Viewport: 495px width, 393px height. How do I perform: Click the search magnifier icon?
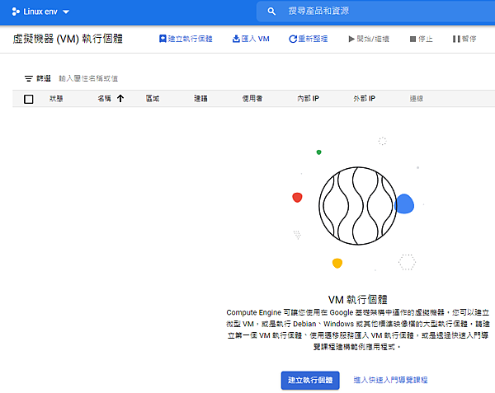(271, 12)
